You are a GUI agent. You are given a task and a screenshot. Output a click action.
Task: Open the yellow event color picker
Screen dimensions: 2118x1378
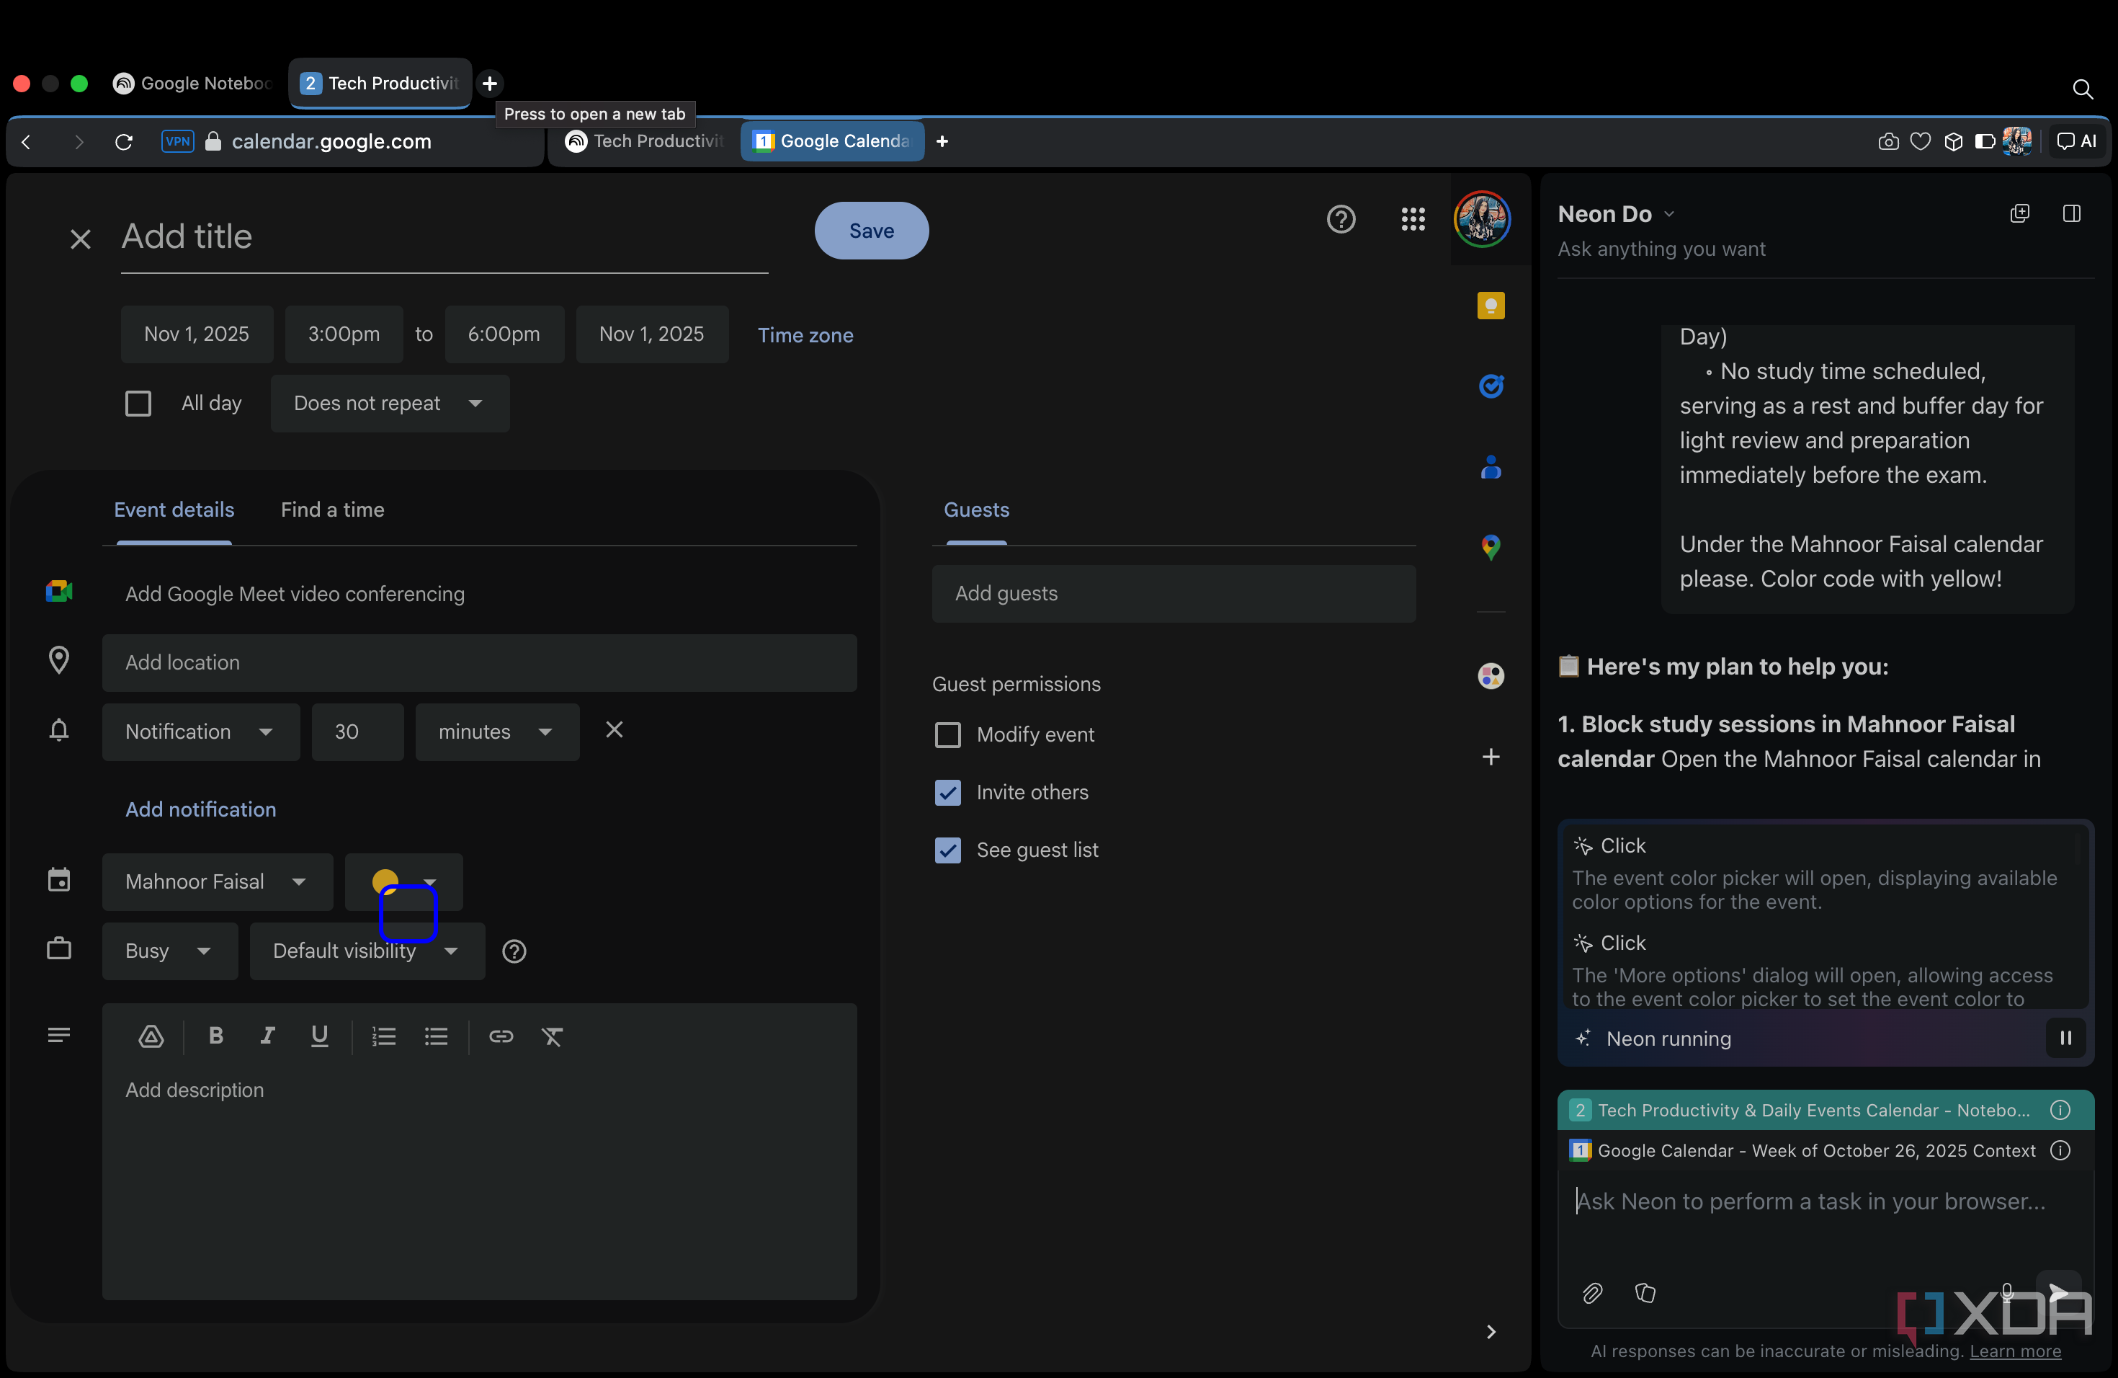coord(403,881)
